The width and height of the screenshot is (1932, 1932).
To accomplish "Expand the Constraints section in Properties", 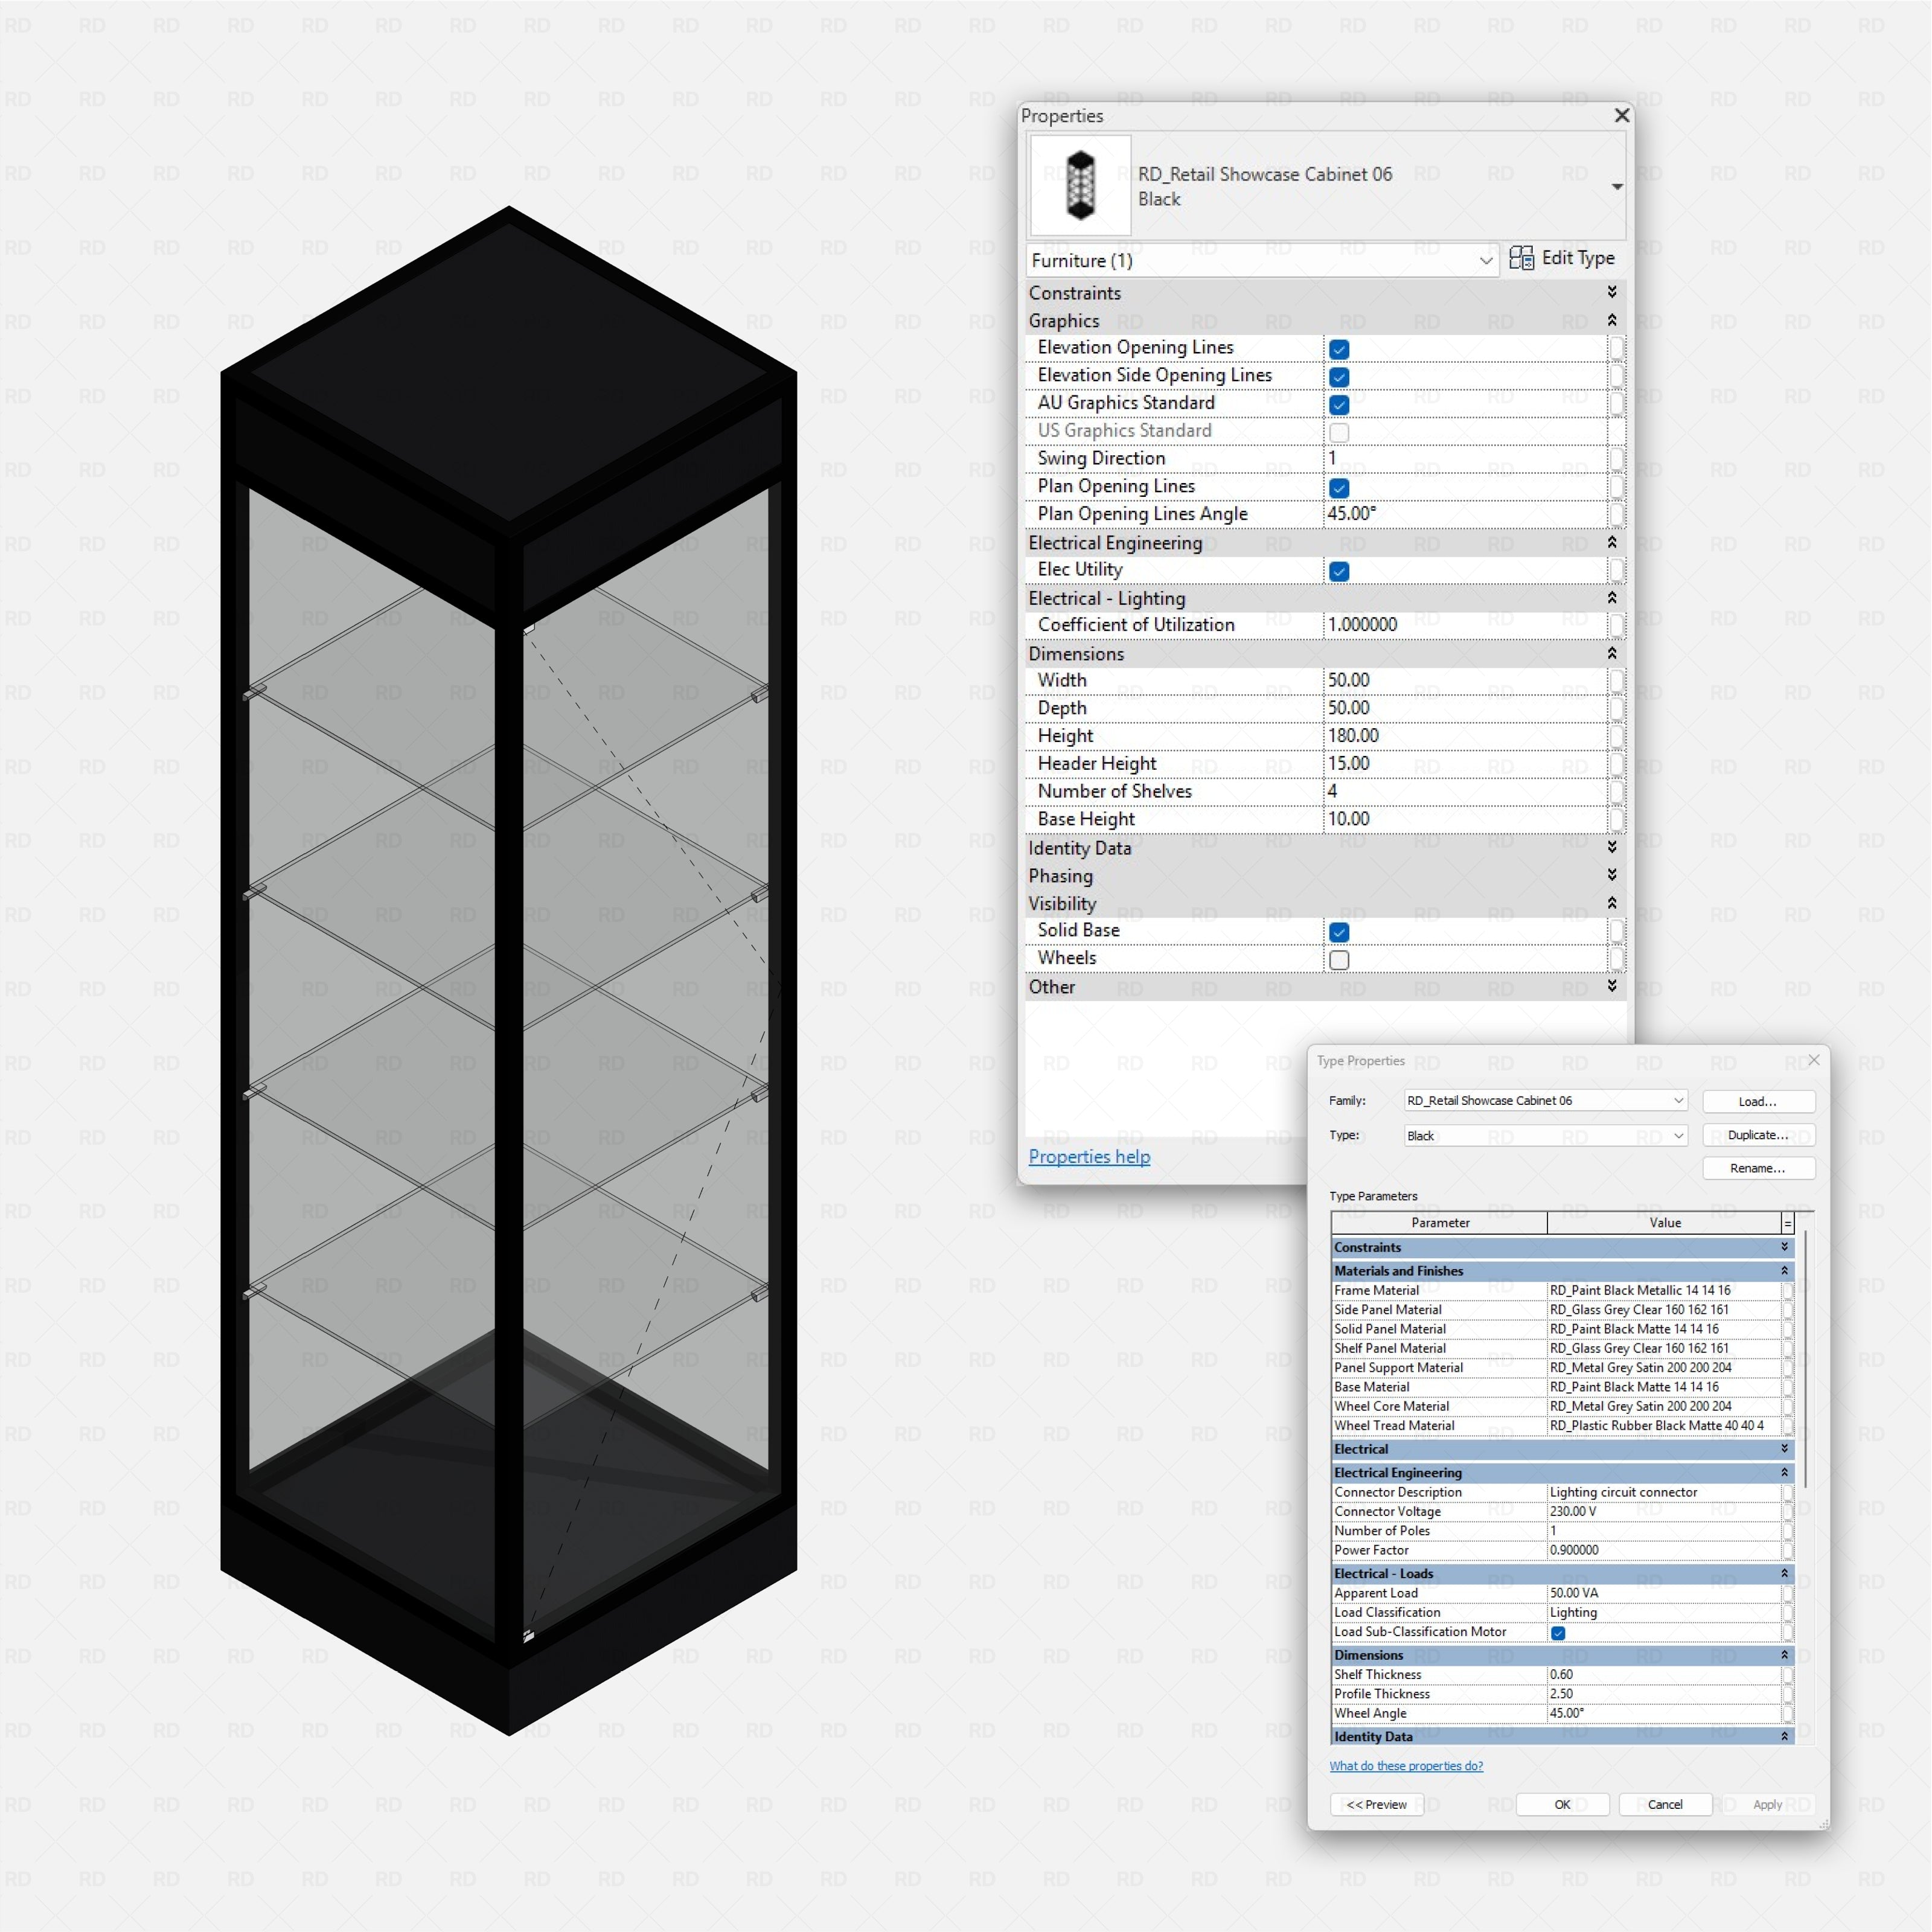I will pyautogui.click(x=1611, y=292).
